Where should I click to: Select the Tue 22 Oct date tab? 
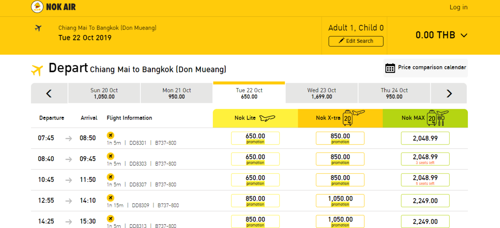(249, 93)
